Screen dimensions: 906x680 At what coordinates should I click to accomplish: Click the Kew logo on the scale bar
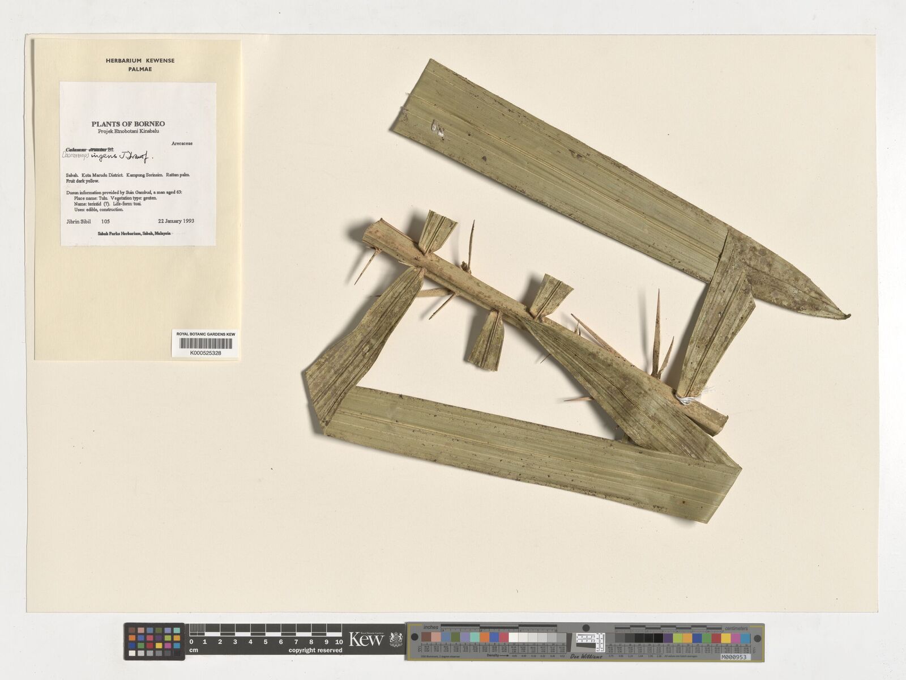[x=366, y=640]
